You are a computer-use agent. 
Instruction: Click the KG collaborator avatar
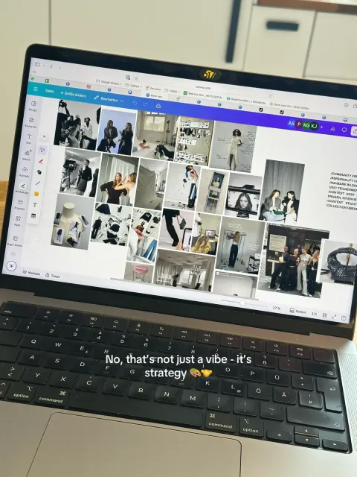(306, 125)
